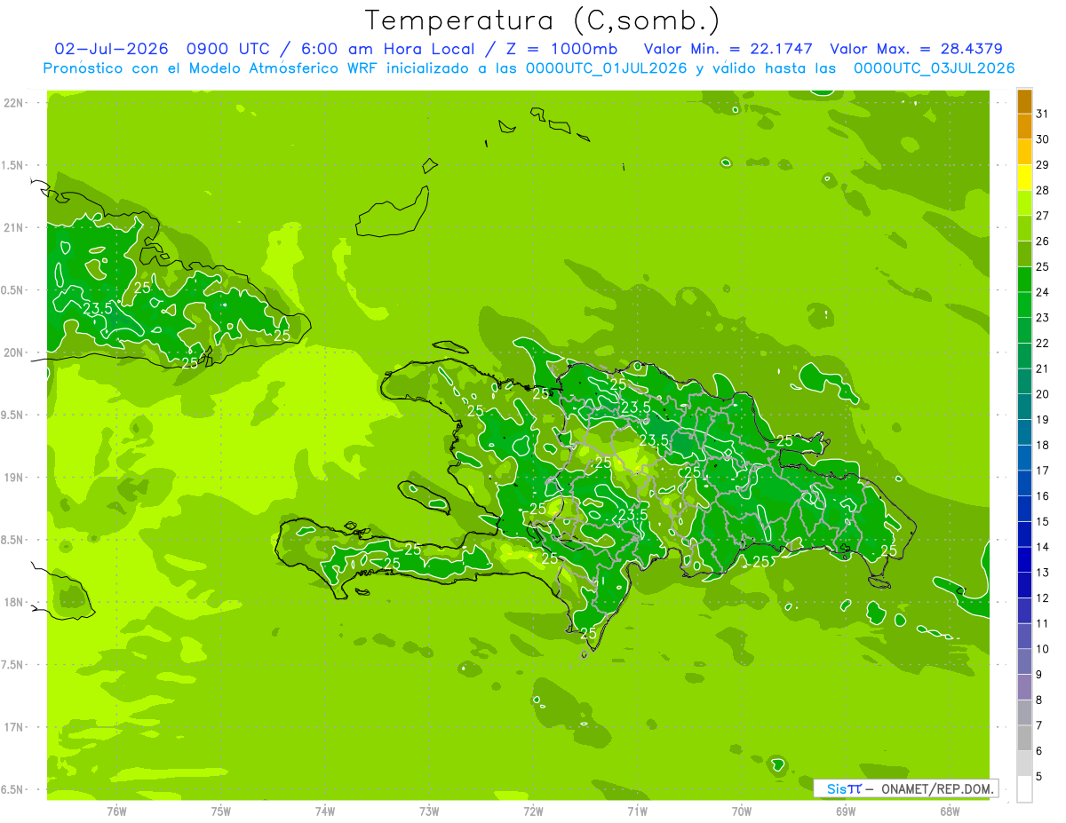1066x823 pixels.
Task: Select the yellow swatch between 28 and 29
Action: point(1024,178)
